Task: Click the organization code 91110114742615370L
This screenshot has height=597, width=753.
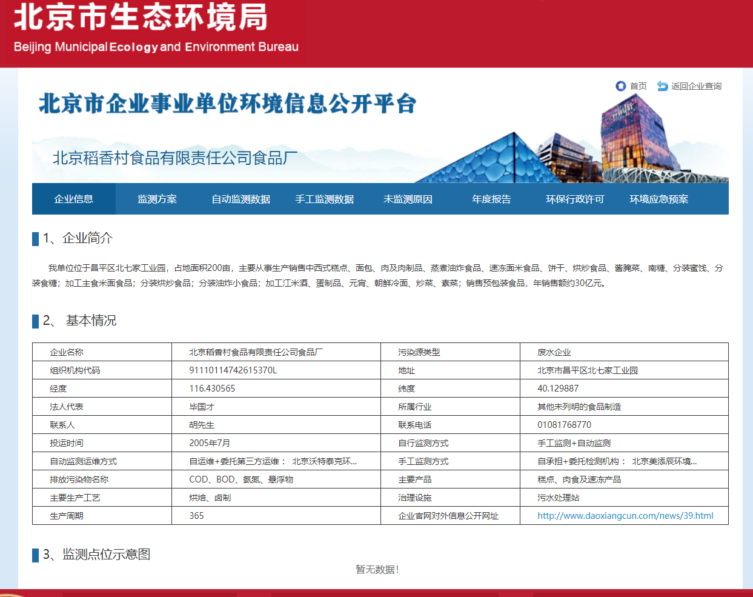Action: (233, 370)
